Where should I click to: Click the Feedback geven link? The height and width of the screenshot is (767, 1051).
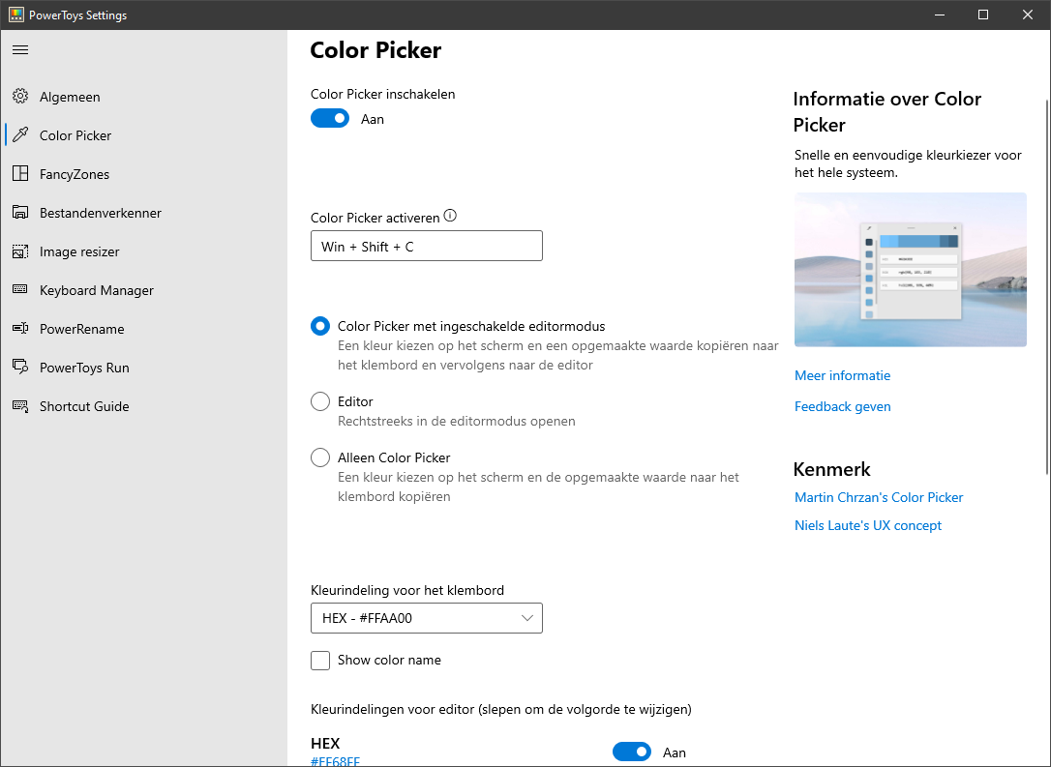pos(843,406)
